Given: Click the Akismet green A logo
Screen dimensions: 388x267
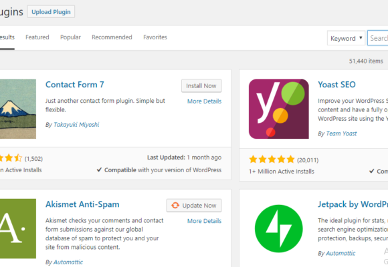Looking at the screenshot, I should point(18,228).
